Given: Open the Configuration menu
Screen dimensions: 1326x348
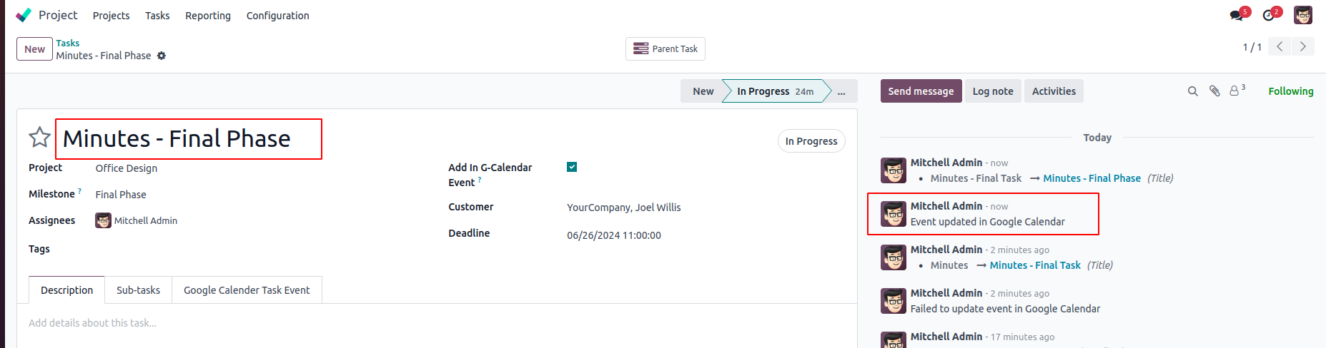Looking at the screenshot, I should tap(277, 16).
